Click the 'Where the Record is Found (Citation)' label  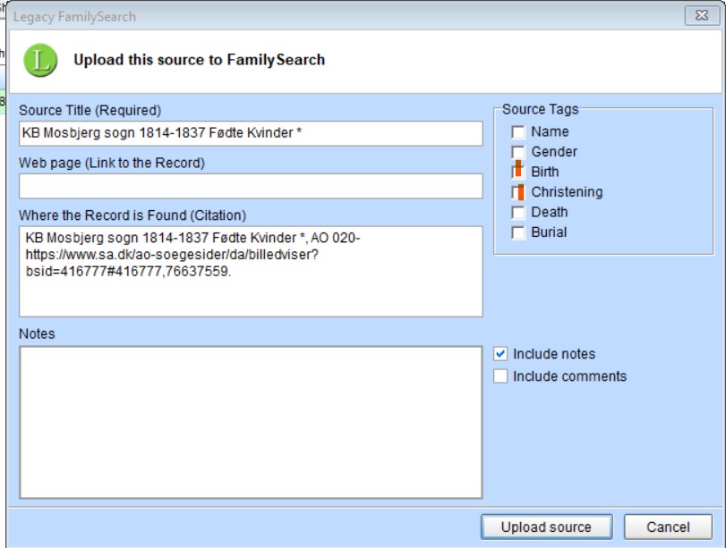(132, 215)
